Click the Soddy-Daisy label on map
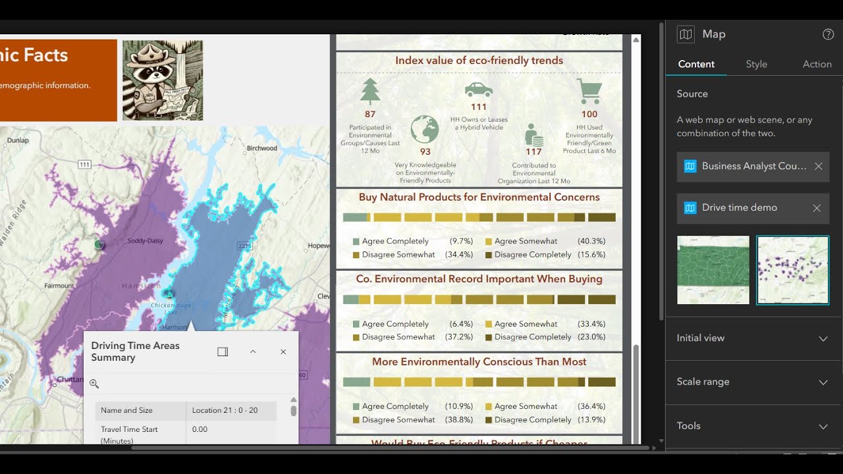The width and height of the screenshot is (843, 474). click(146, 241)
